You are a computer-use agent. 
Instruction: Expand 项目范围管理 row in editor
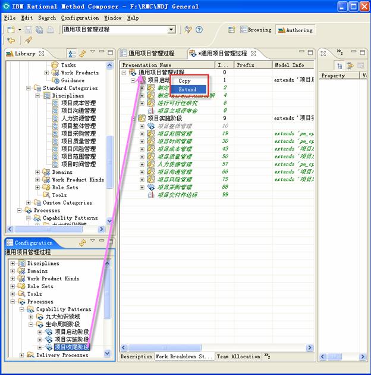[x=142, y=134]
